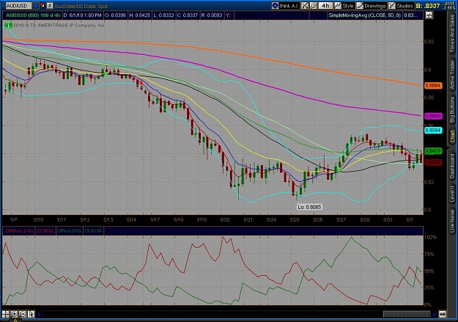Open the Active Trader side tab

452,74
